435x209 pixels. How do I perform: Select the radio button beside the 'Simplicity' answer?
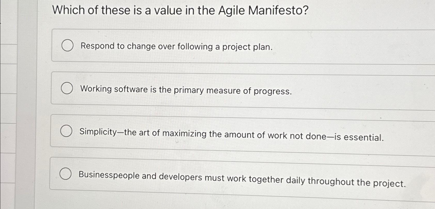click(67, 131)
